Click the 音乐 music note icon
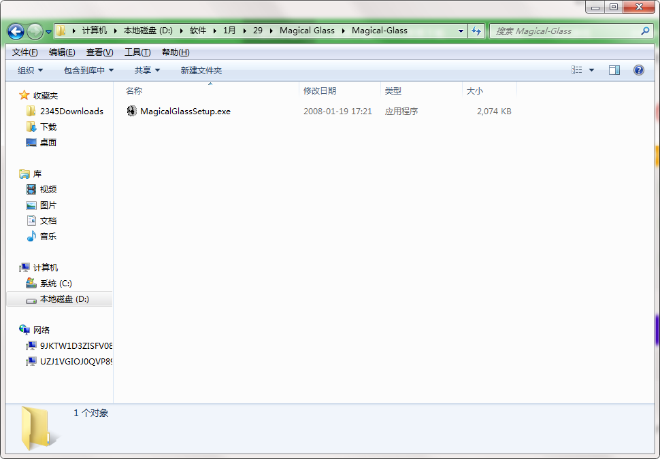 tap(31, 236)
